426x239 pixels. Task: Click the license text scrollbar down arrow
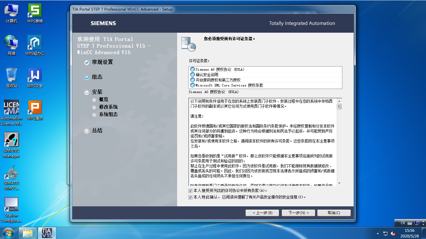(x=339, y=183)
